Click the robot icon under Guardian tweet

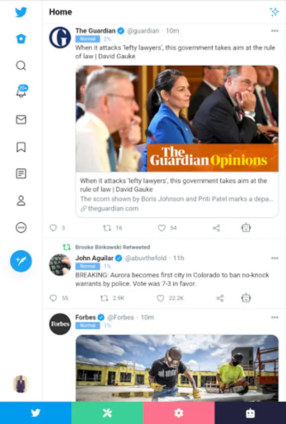coord(246,228)
